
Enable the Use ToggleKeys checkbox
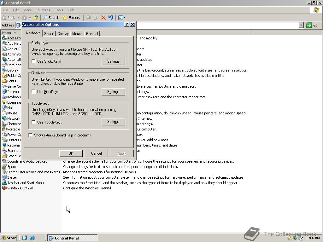tap(33, 122)
